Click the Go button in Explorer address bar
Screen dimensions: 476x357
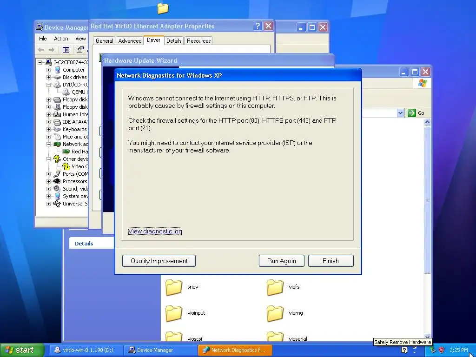pos(416,113)
